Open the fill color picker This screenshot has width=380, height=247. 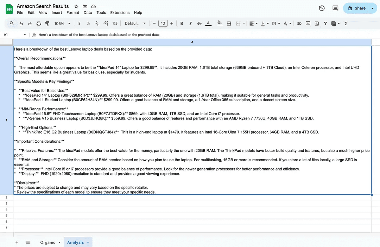pyautogui.click(x=220, y=24)
